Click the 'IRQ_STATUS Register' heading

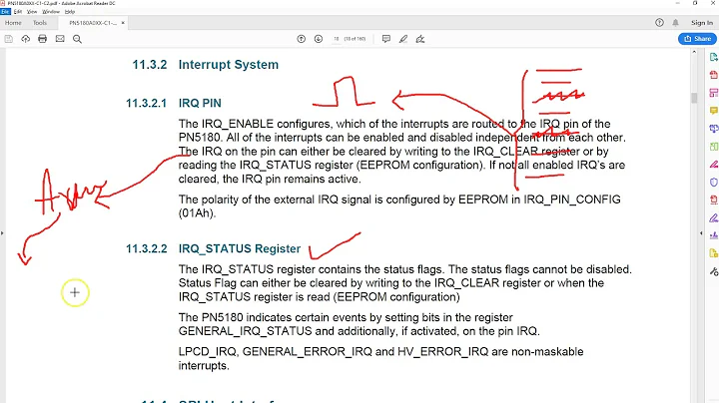tap(240, 248)
